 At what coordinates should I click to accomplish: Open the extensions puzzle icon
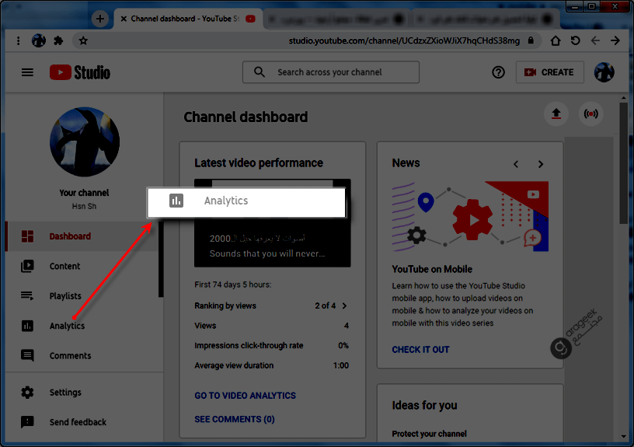(x=58, y=40)
